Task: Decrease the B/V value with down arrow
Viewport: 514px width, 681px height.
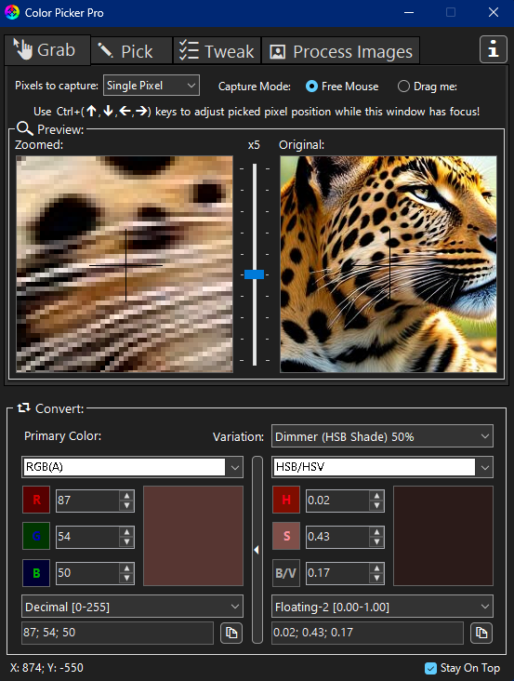Action: (x=376, y=578)
